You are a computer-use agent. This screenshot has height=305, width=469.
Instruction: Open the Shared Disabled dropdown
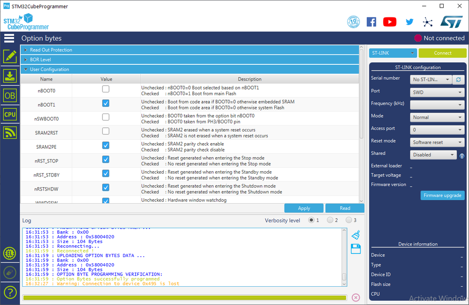click(433, 155)
